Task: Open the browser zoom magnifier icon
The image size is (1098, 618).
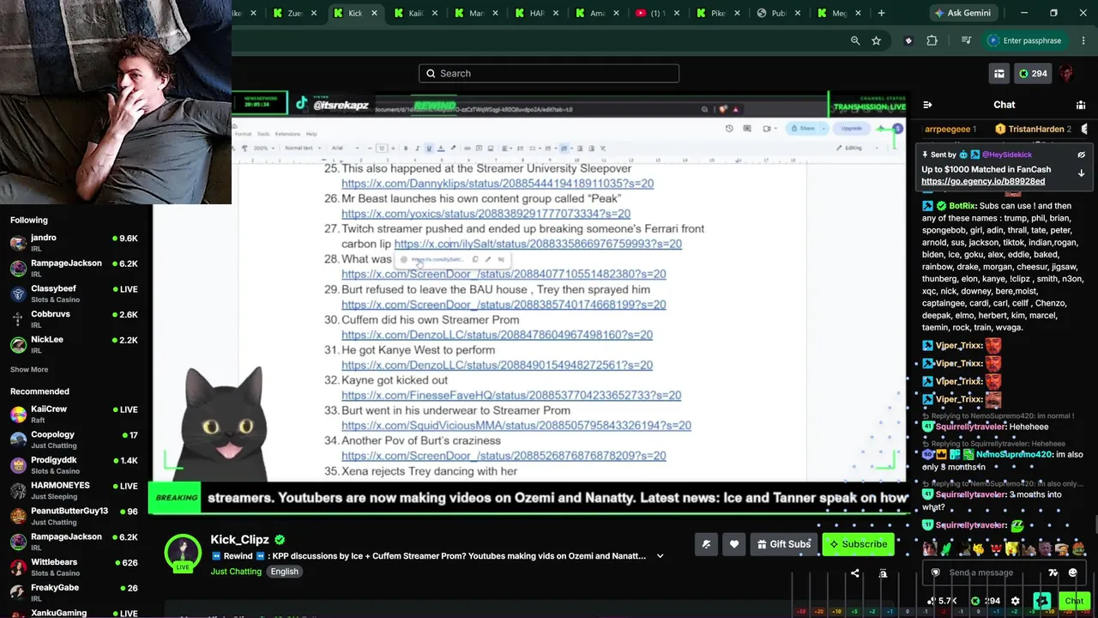Action: tap(855, 40)
